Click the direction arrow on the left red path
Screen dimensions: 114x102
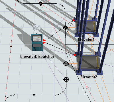coord(12,36)
